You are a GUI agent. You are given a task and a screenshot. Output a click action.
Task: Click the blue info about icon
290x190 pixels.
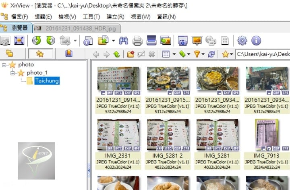[256, 41]
